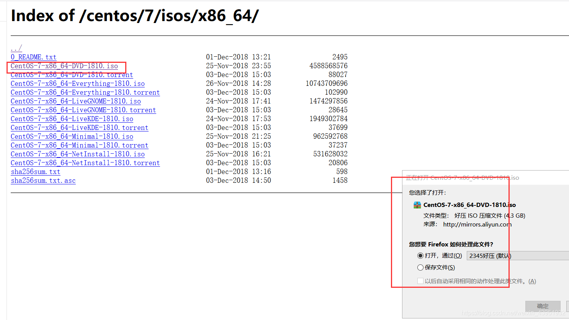This screenshot has width=569, height=320.
Task: Click the date 01-Dec-2018 13:16
Action: (x=239, y=172)
